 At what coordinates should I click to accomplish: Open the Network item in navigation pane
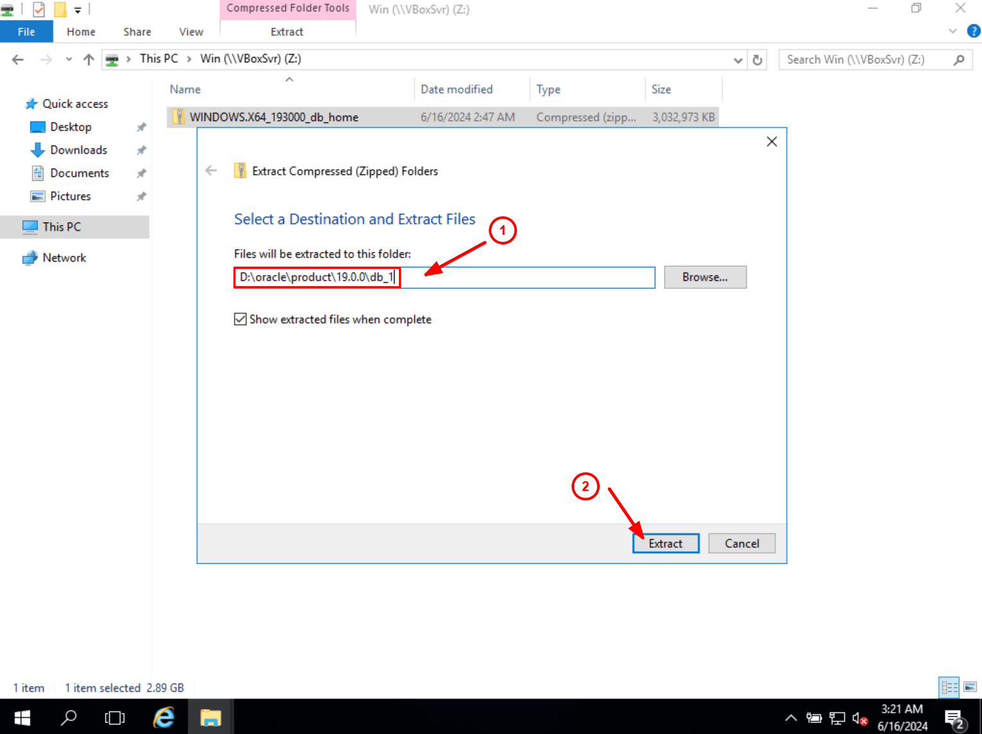pyautogui.click(x=63, y=257)
